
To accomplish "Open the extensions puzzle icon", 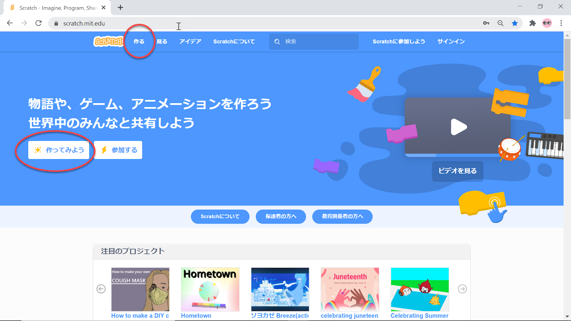I will [x=532, y=23].
